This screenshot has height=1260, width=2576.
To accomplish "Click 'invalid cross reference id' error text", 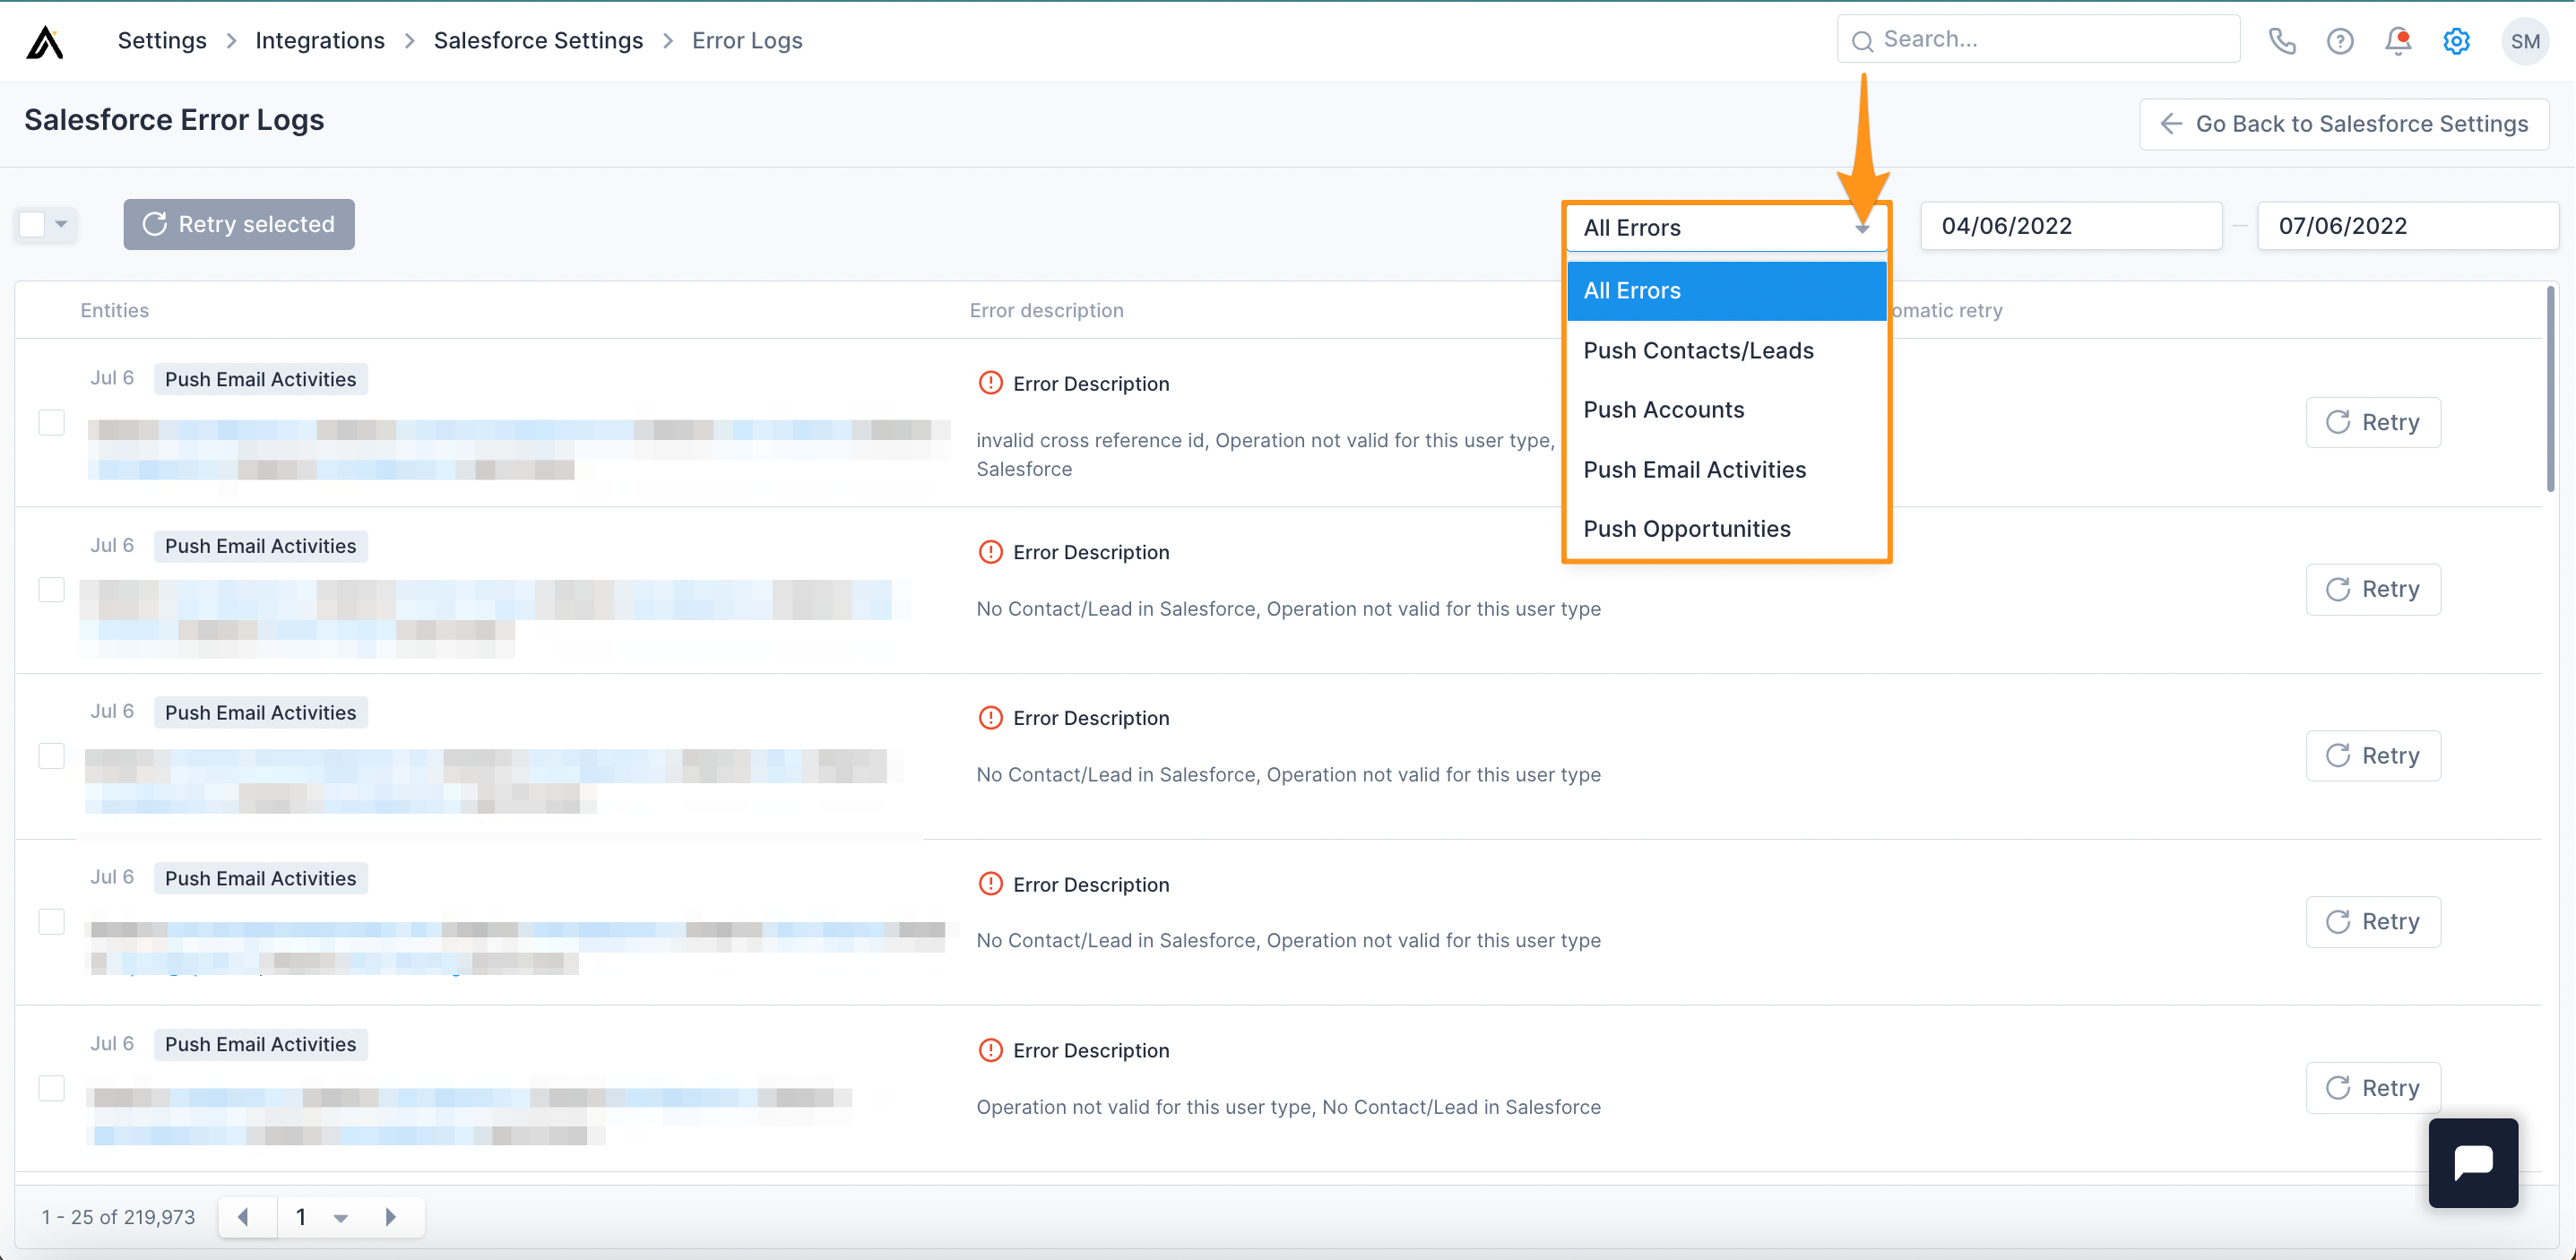I will (x=1265, y=454).
